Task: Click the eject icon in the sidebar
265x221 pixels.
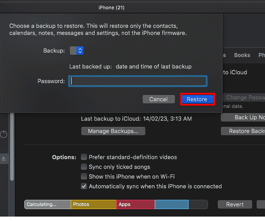Action: click(x=4, y=158)
